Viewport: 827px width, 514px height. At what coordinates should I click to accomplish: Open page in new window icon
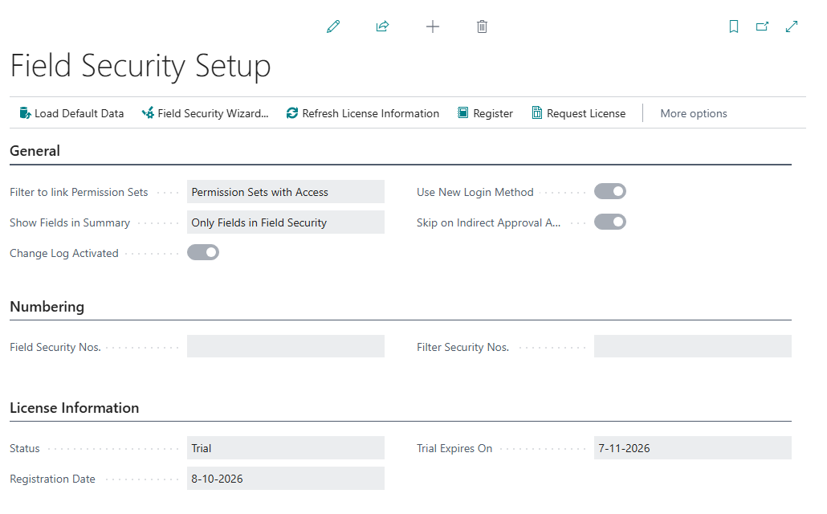click(762, 27)
